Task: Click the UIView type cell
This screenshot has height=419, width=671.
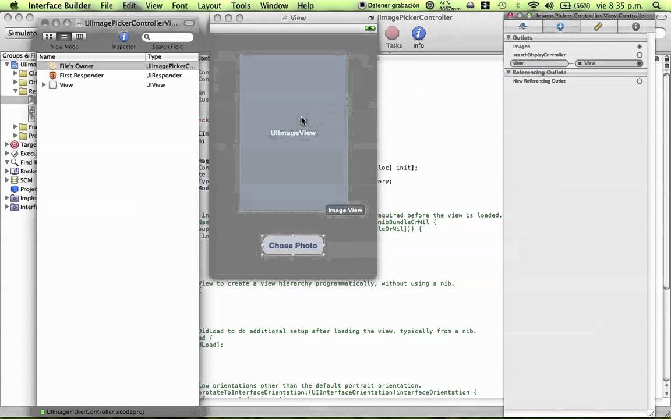Action: 156,84
